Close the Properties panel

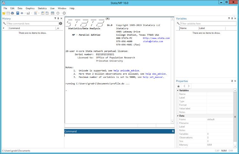click(235, 81)
